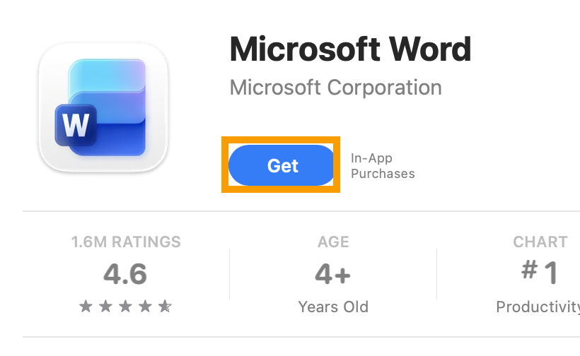
Task: Select the second rating star
Action: (x=105, y=307)
